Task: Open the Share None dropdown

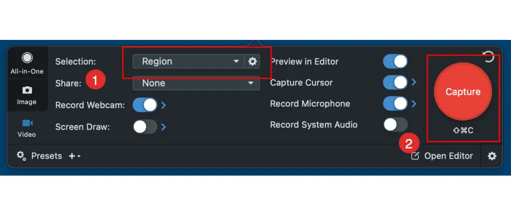Action: tap(196, 83)
